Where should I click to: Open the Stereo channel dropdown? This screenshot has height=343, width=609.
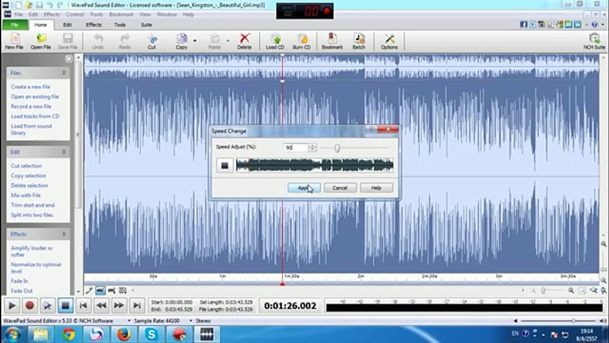coord(201,321)
